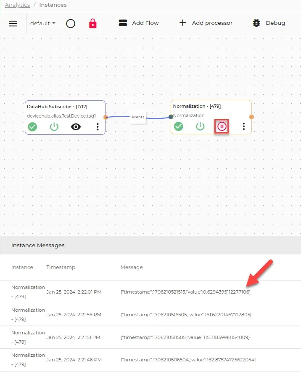Click Add Flow button
Screen dimensions: 301x374
[x=139, y=23]
